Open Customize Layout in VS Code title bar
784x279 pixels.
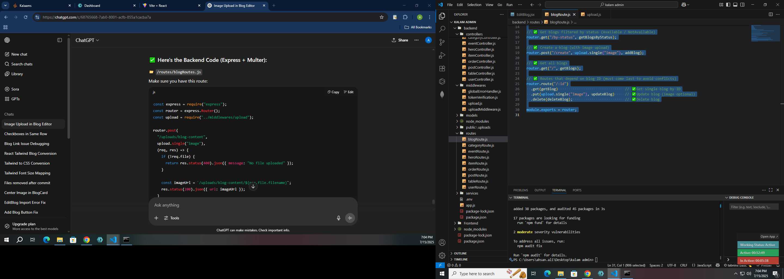721,5
